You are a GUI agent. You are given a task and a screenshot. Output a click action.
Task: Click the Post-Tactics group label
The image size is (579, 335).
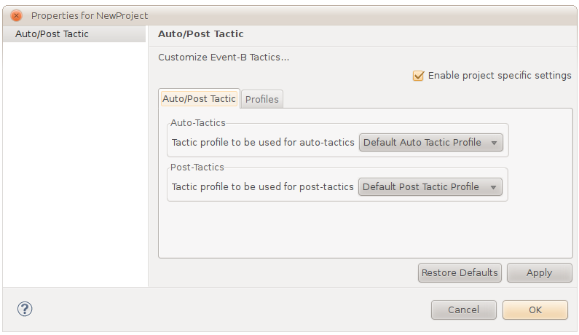pyautogui.click(x=197, y=167)
